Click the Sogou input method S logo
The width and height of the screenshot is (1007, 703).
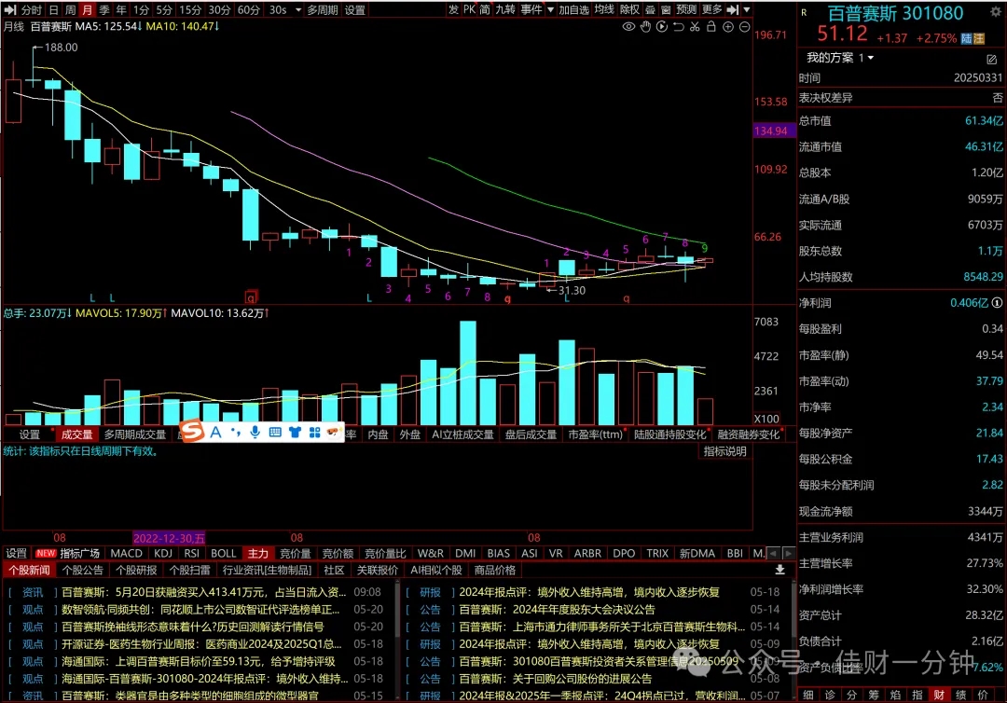click(x=192, y=431)
